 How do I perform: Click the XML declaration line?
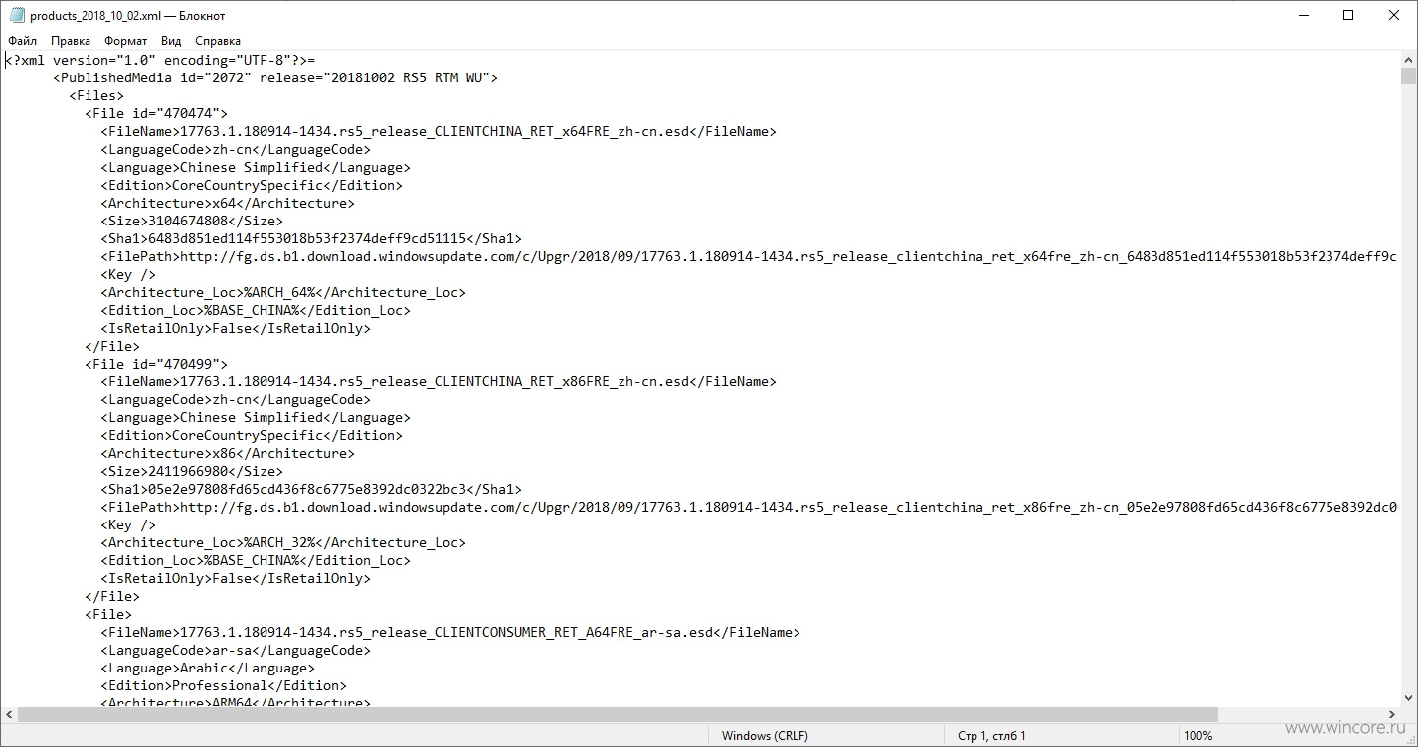coord(160,60)
